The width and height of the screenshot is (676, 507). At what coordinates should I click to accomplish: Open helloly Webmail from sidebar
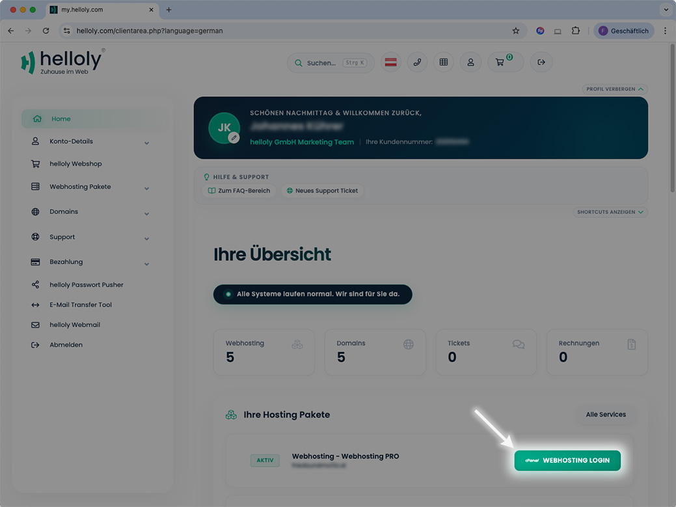[75, 325]
